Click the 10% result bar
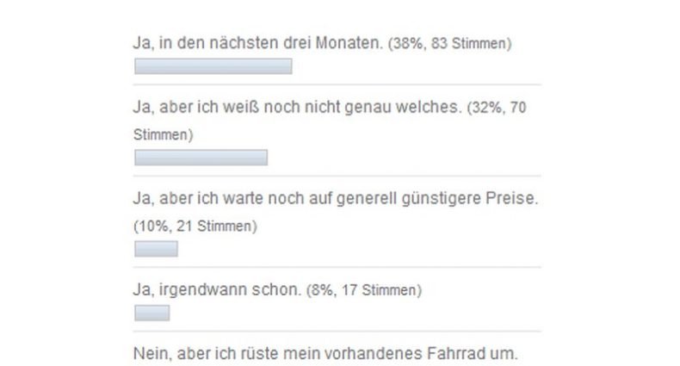The image size is (680, 366). point(156,249)
